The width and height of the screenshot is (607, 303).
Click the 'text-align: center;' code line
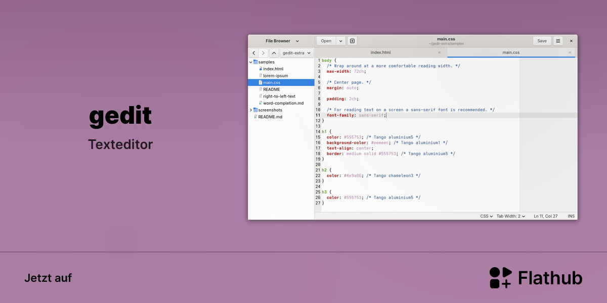coord(350,148)
